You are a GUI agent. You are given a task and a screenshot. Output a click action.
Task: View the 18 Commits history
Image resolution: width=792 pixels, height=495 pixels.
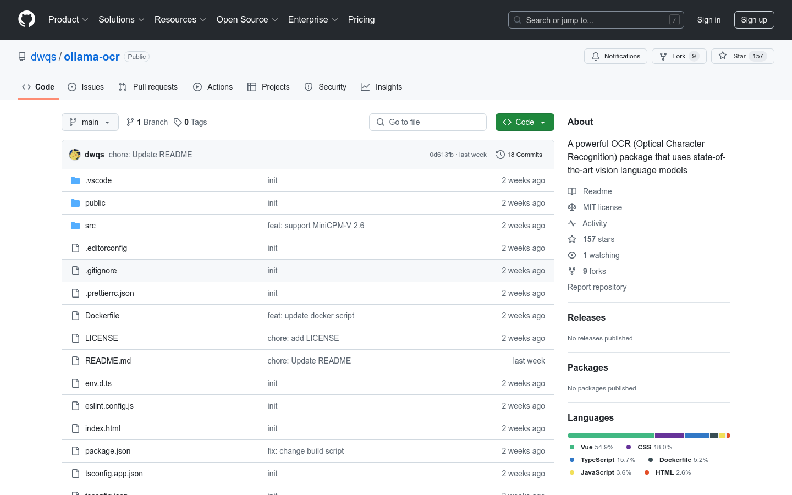(519, 155)
